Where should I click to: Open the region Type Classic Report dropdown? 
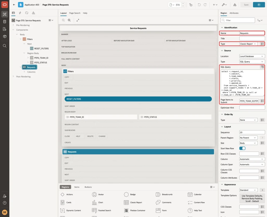(x=248, y=44)
